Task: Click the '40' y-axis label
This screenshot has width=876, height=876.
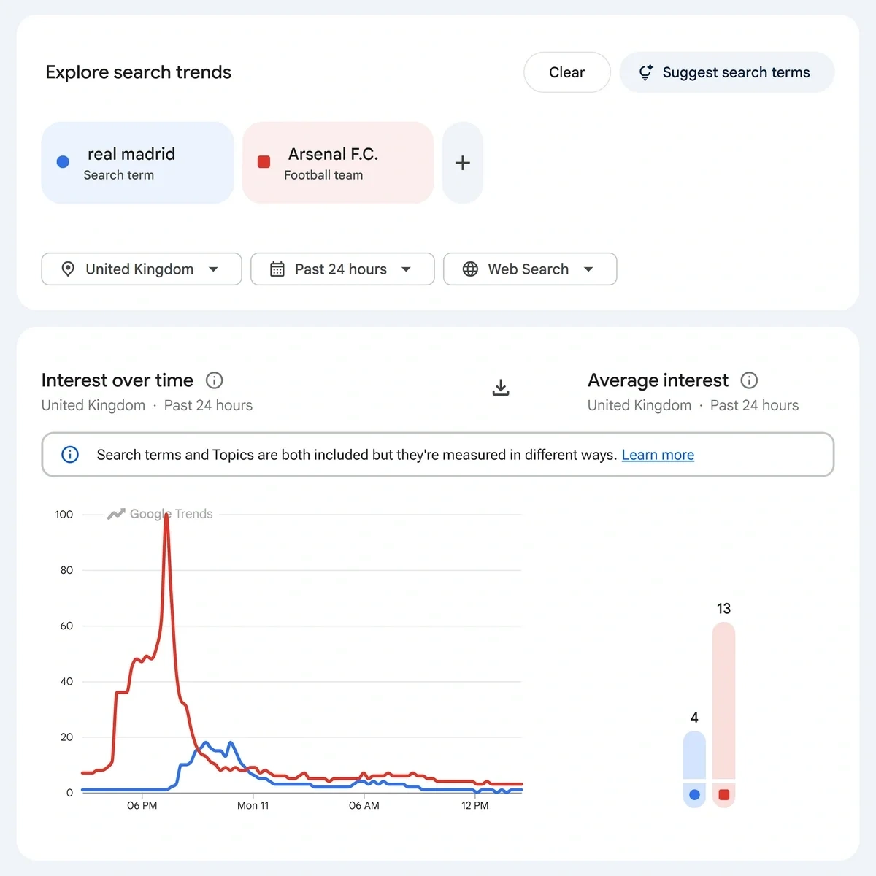Action: pyautogui.click(x=66, y=681)
